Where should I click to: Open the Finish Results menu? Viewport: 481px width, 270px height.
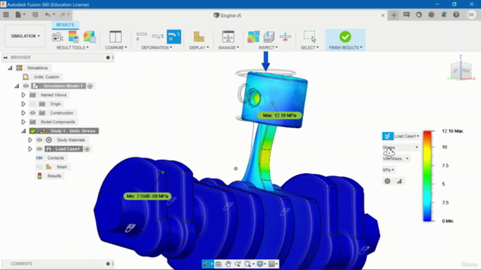[346, 48]
